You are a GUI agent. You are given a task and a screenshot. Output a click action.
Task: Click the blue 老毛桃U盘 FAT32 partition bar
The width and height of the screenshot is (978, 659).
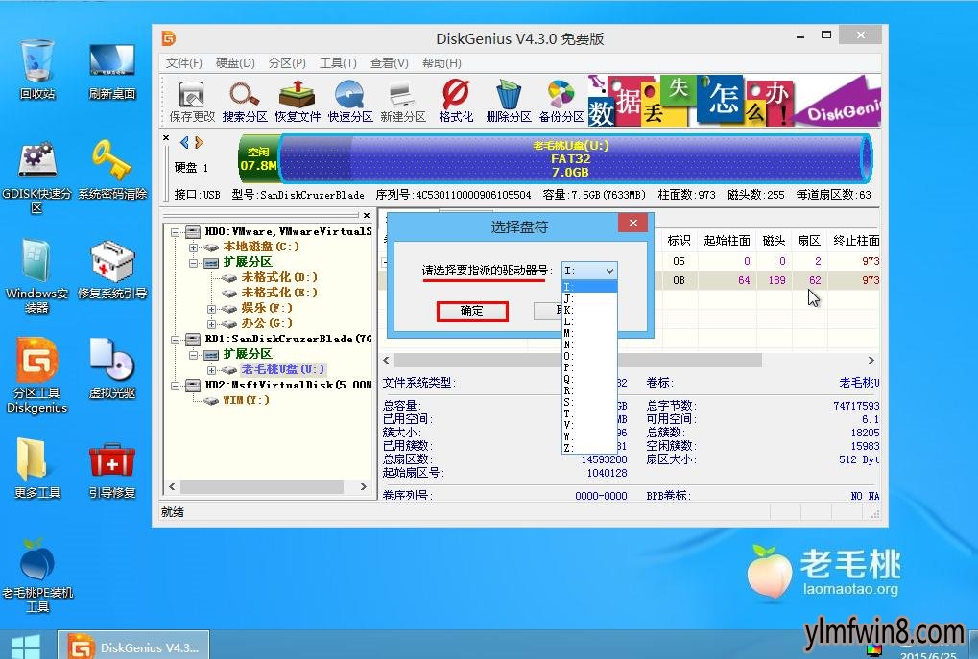tap(570, 158)
